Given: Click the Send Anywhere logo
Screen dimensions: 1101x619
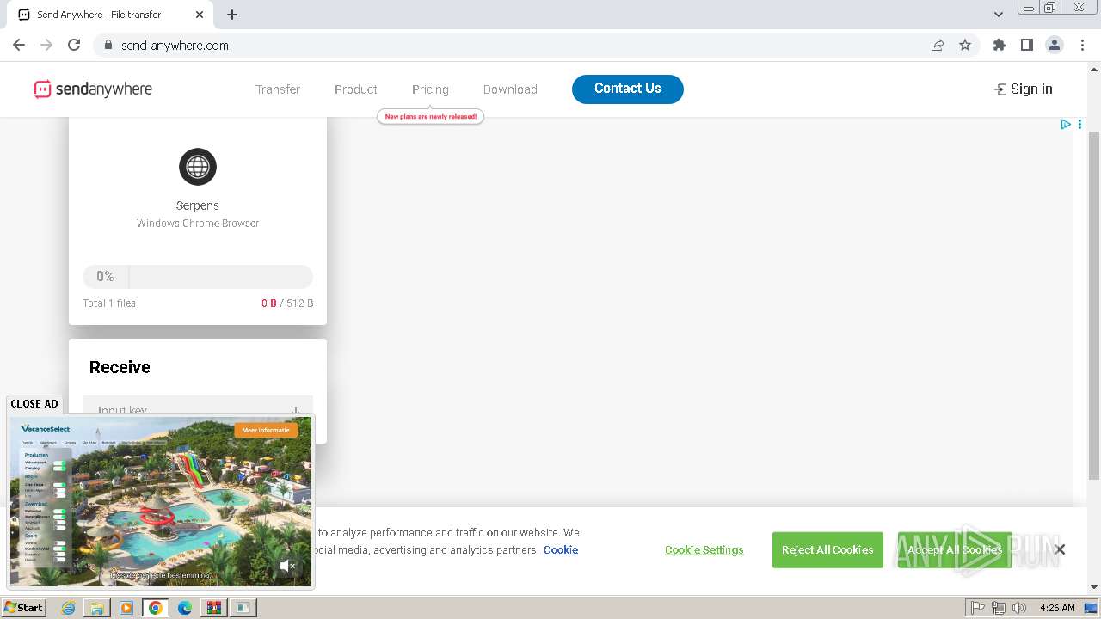Looking at the screenshot, I should click(93, 89).
